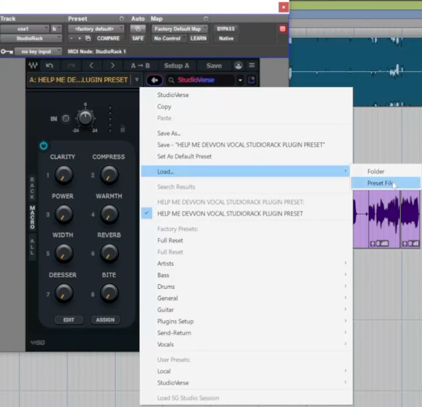Image resolution: width=422 pixels, height=407 pixels.
Task: Toggle the macro section power button
Action: coord(44,146)
